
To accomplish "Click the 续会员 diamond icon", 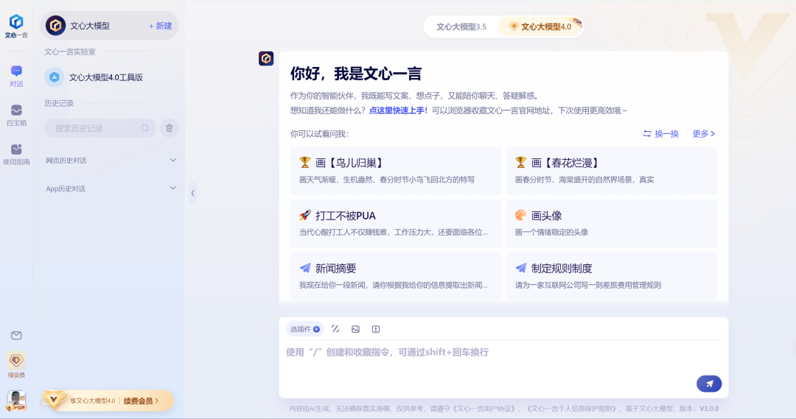I will click(x=16, y=361).
